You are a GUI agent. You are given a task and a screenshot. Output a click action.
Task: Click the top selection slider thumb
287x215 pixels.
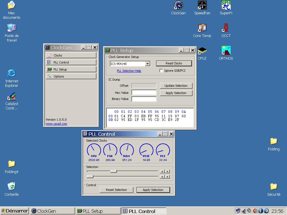pos(114,171)
